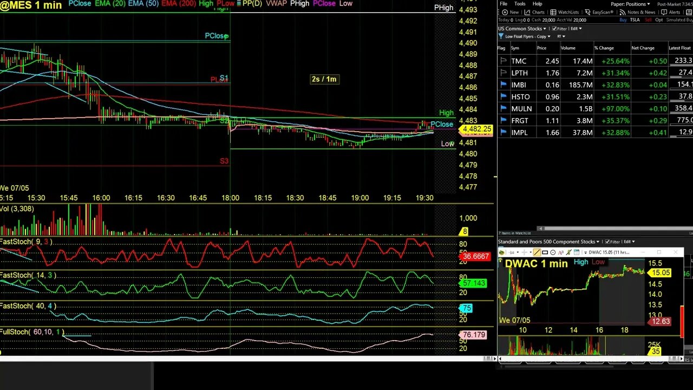This screenshot has height=390, width=693.
Task: Select the MULN symbol in watchlist
Action: 521,109
